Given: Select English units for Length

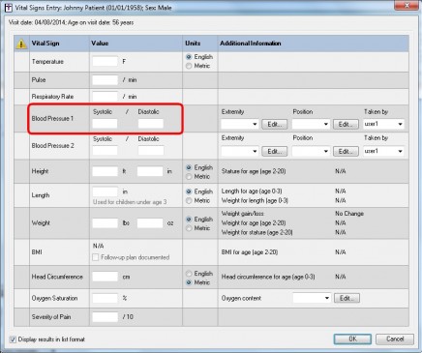Looking at the screenshot, I should pyautogui.click(x=189, y=191).
